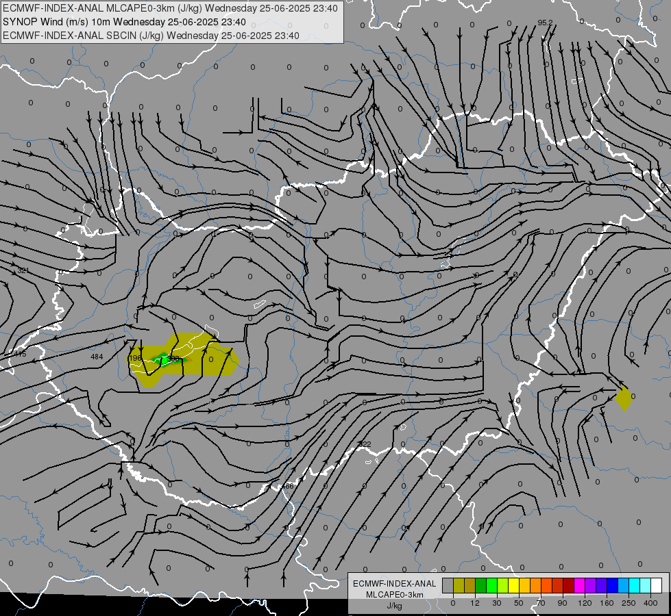Click the legend scale value 30
The width and height of the screenshot is (671, 616).
coord(497,603)
